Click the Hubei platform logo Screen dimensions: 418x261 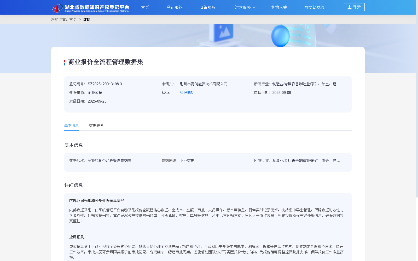coord(90,8)
